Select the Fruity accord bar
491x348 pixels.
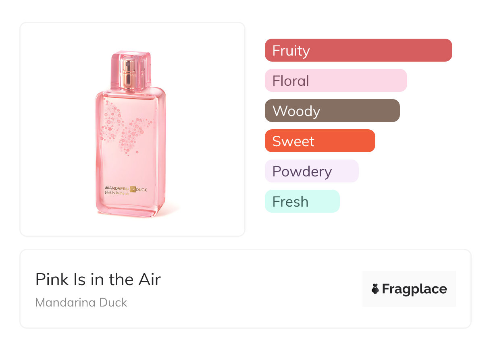pyautogui.click(x=358, y=50)
